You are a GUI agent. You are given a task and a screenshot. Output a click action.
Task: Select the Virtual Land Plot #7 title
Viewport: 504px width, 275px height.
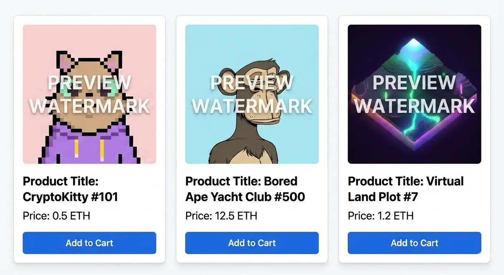pos(405,189)
